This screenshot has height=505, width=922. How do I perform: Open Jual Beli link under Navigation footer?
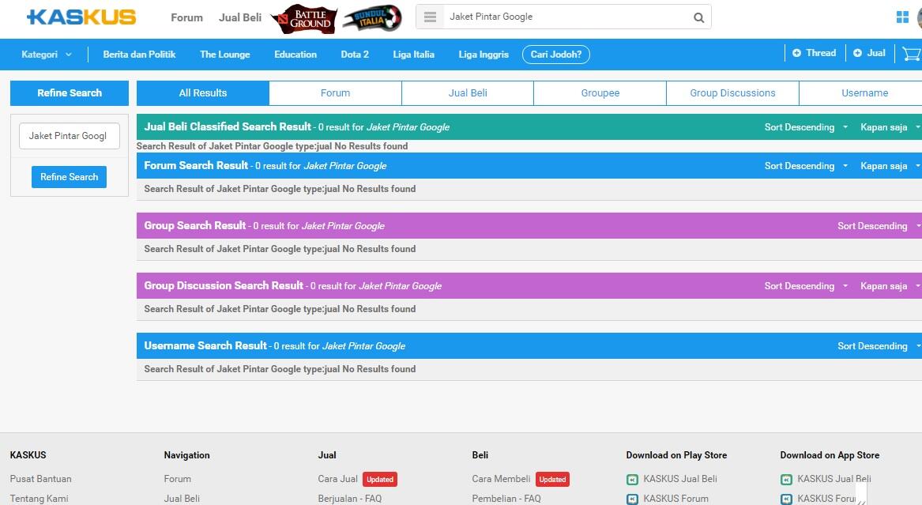[182, 499]
